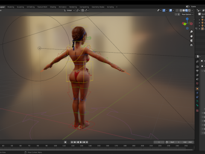Open the Shading workspace tab
205x154 pixels.
coord(53,7)
